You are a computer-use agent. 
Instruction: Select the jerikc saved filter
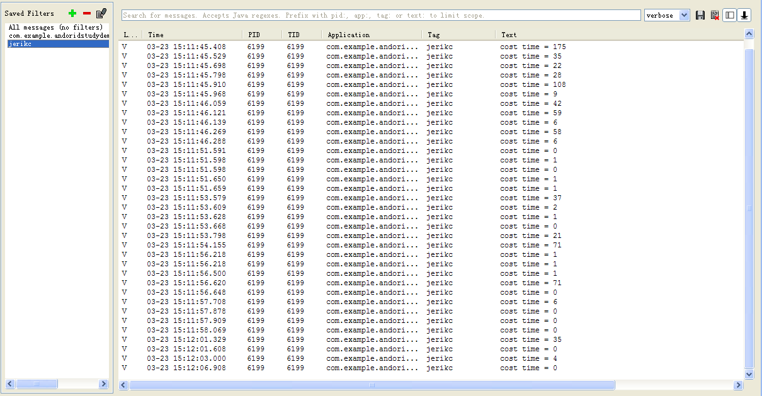(x=20, y=44)
